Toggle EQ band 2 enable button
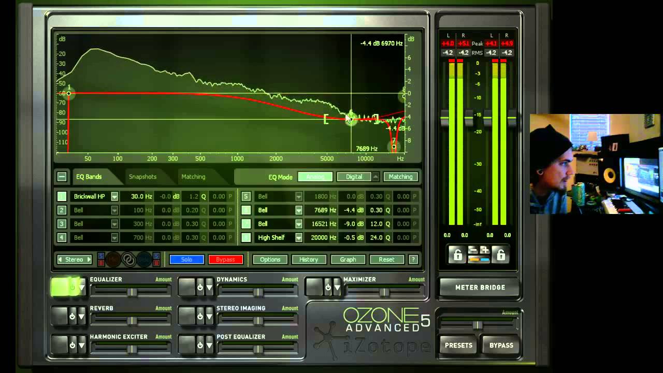The width and height of the screenshot is (663, 373). [62, 210]
